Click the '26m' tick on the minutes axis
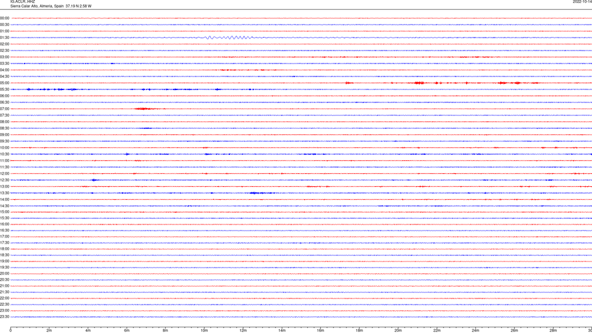The width and height of the screenshot is (592, 333). point(514,331)
